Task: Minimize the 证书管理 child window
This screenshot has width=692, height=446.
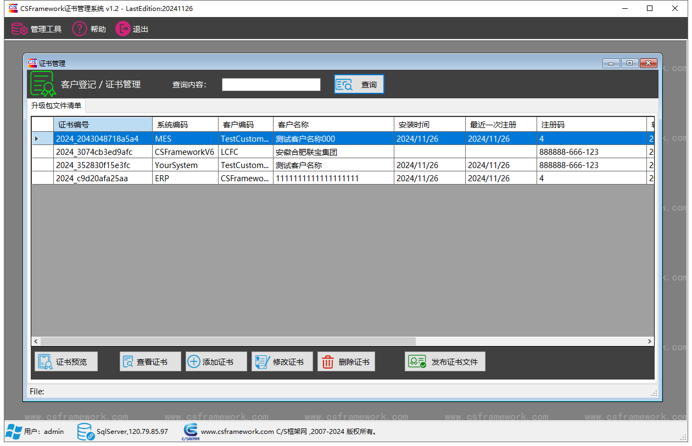Action: (x=611, y=63)
